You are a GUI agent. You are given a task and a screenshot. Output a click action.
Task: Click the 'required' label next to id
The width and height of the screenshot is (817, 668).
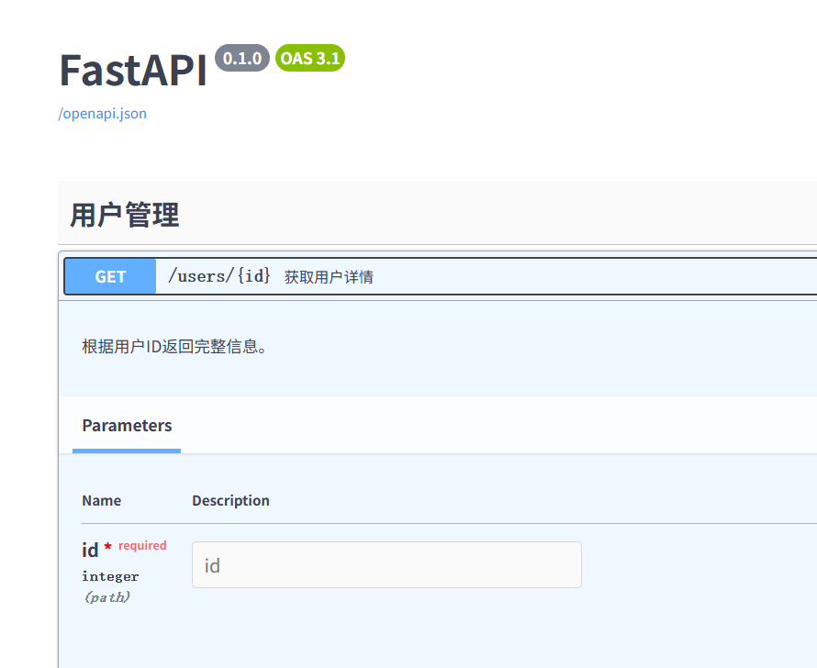pyautogui.click(x=142, y=545)
